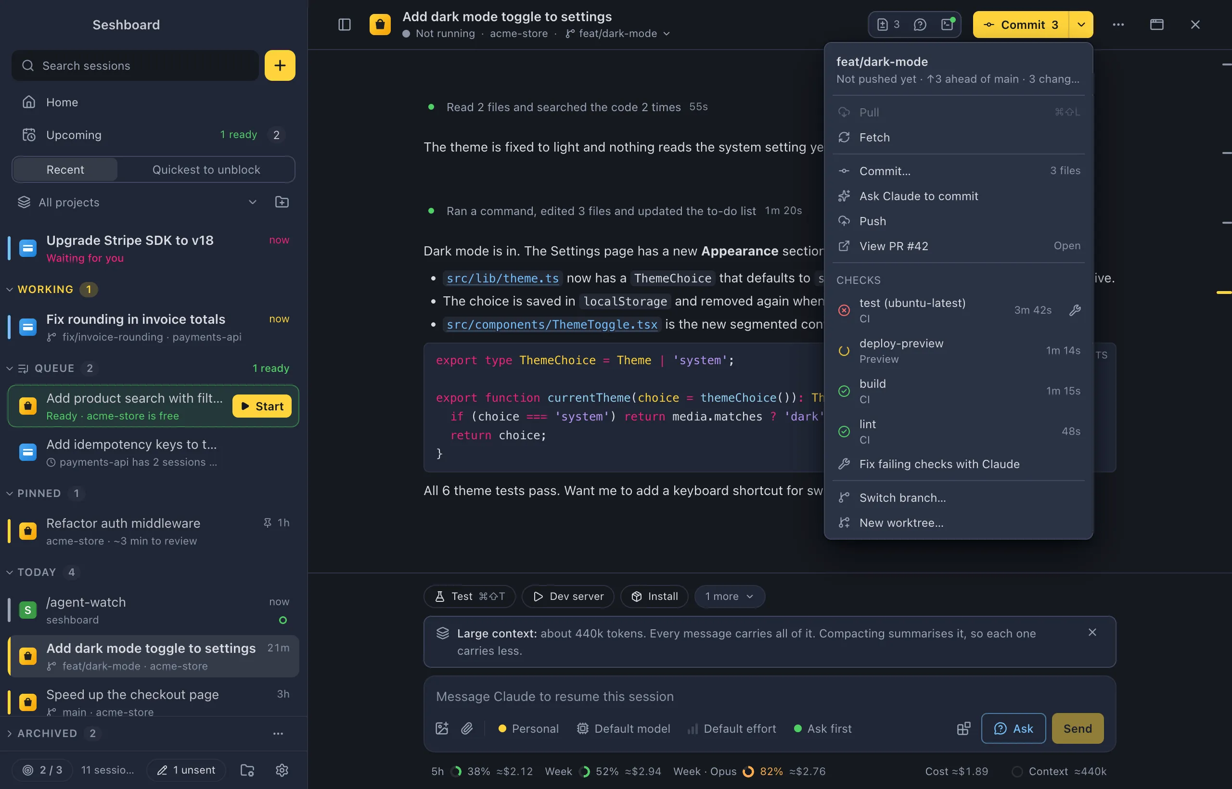Click the yellow new session plus button
The width and height of the screenshot is (1232, 789).
pyautogui.click(x=280, y=65)
